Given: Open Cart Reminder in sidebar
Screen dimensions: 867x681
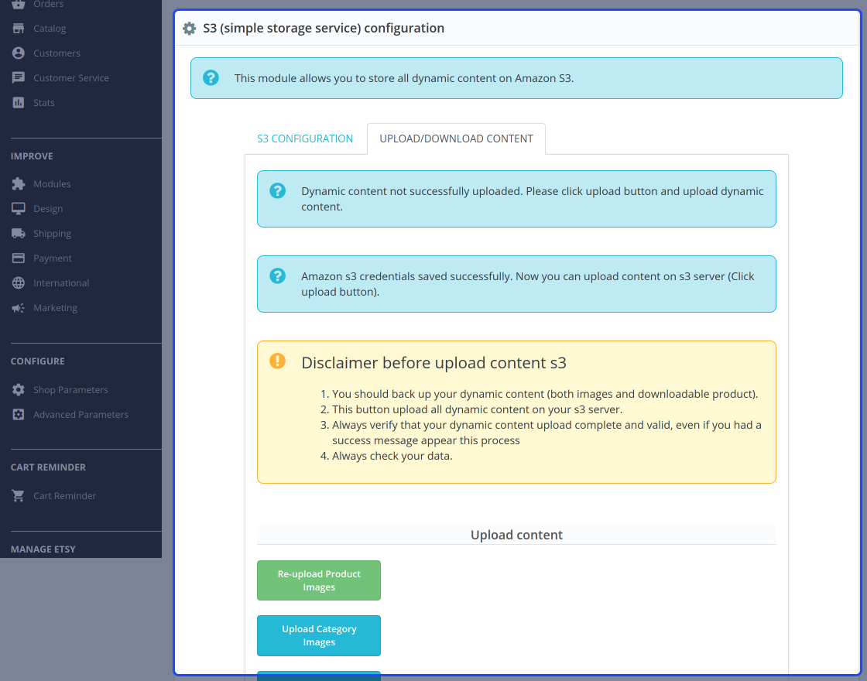Looking at the screenshot, I should point(65,496).
